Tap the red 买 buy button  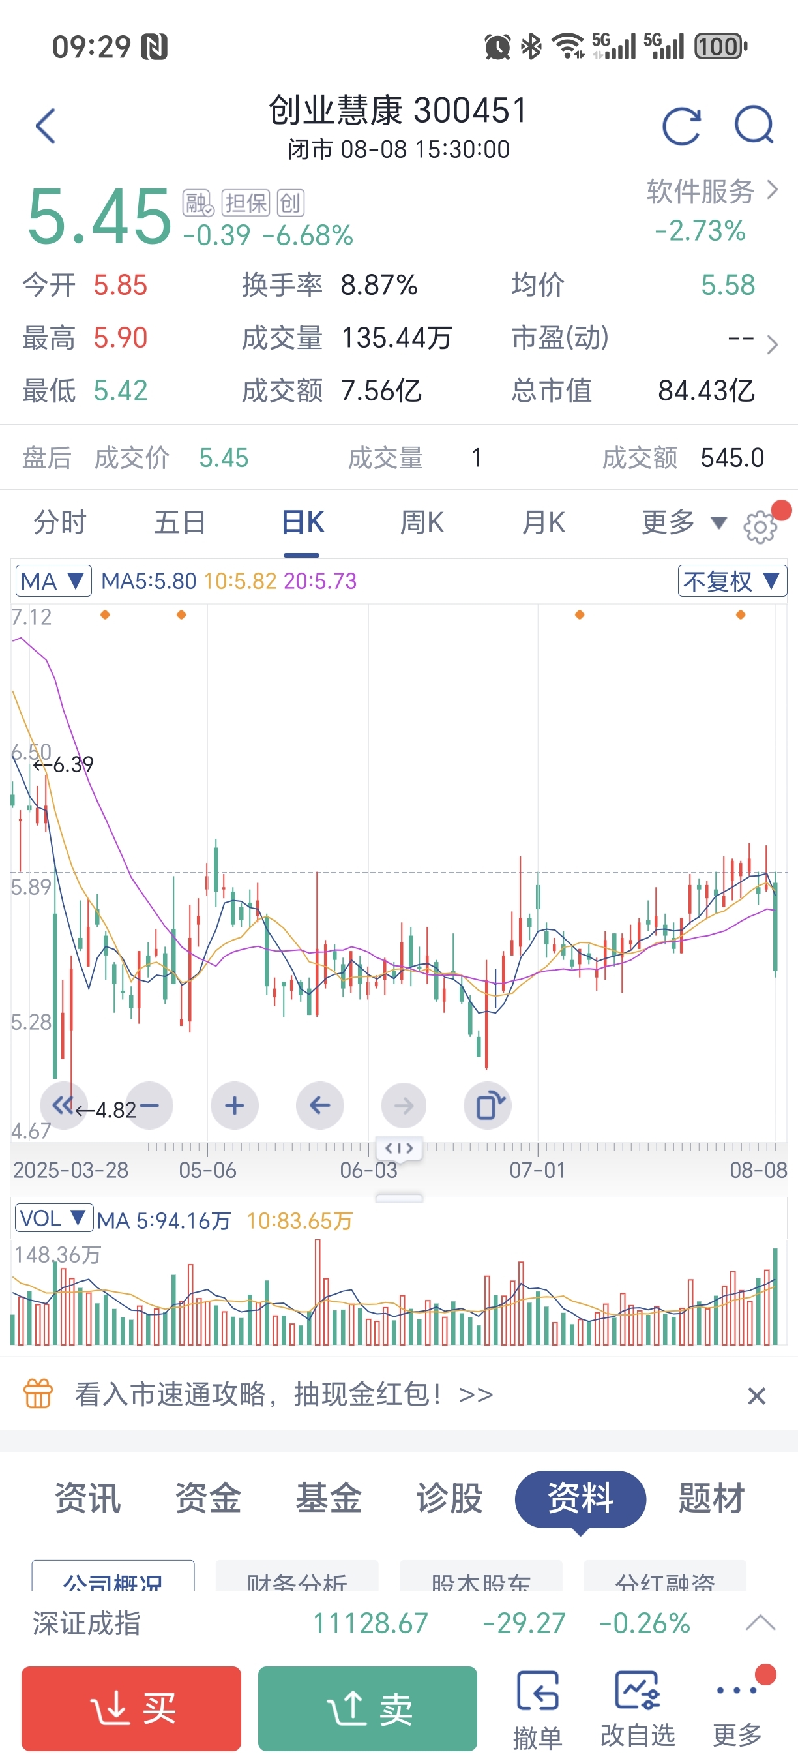click(131, 1708)
